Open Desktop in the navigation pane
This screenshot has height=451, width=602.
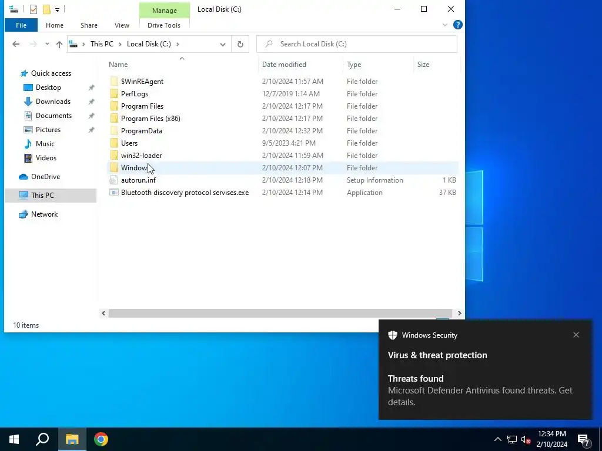coord(48,87)
